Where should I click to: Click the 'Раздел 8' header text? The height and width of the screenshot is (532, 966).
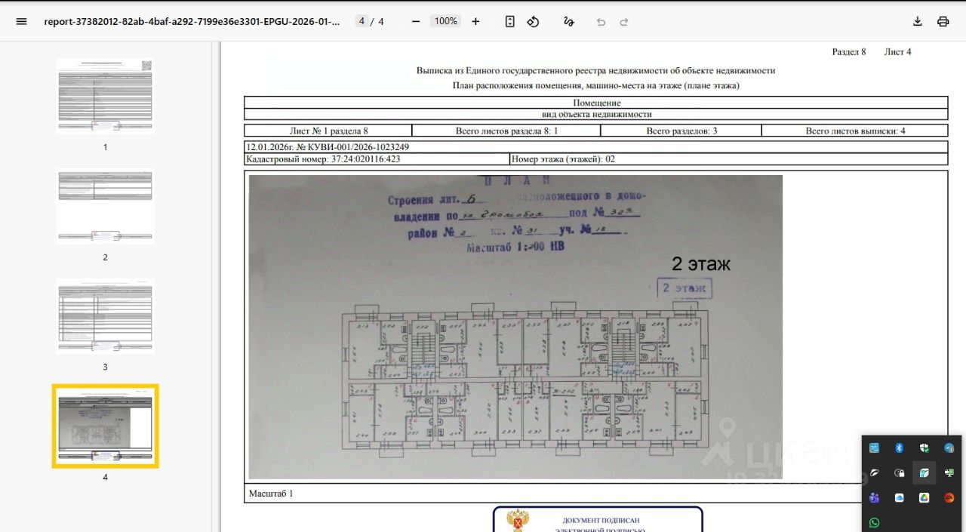click(x=849, y=52)
